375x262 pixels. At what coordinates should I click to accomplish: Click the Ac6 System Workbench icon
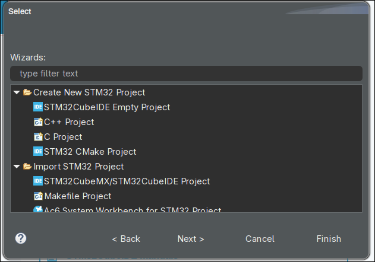pos(38,210)
